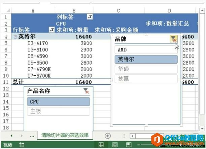206x149 pixels.
Task: Open 行标签 filter dropdown
Action: tap(52, 30)
